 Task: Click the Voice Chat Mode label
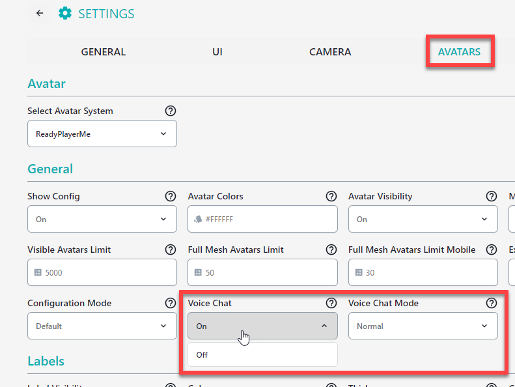click(383, 303)
